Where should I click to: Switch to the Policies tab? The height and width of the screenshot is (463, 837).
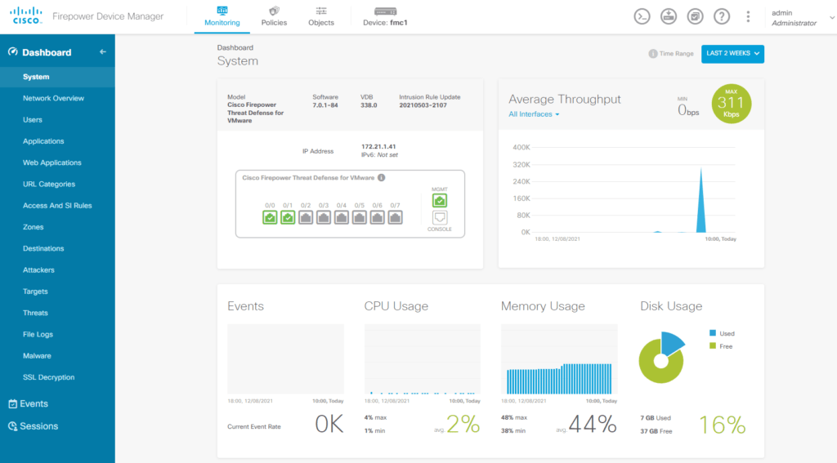[x=274, y=16]
